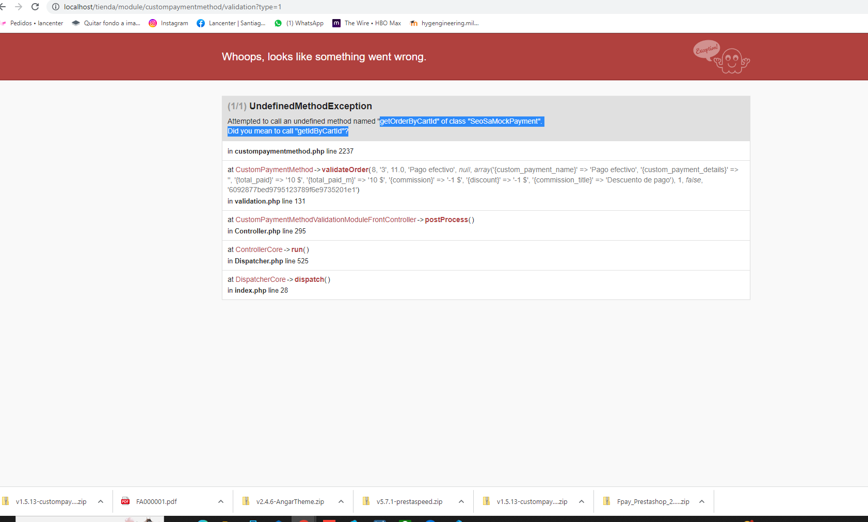
Task: Click the ControllerCore class name
Action: pos(259,250)
